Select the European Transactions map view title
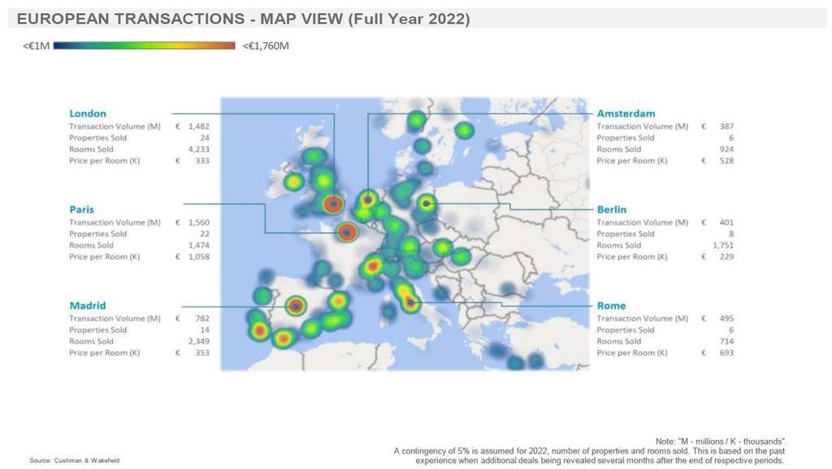 tap(243, 19)
